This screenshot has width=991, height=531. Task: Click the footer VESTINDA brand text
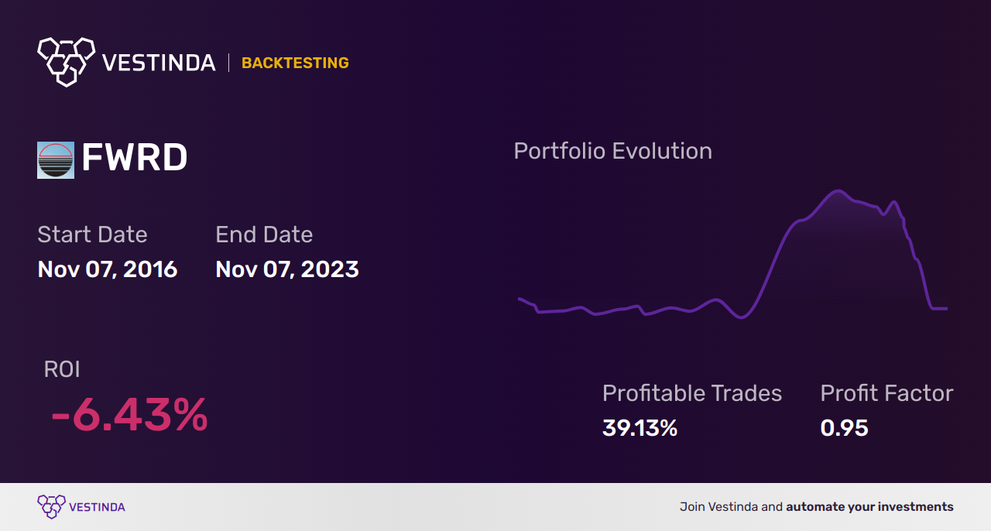coord(97,507)
